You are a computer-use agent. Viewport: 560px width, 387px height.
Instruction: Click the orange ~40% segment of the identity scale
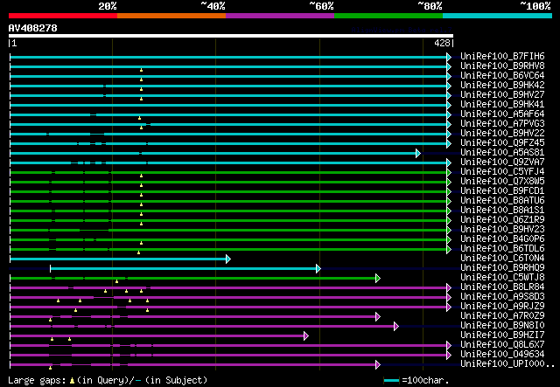click(171, 16)
